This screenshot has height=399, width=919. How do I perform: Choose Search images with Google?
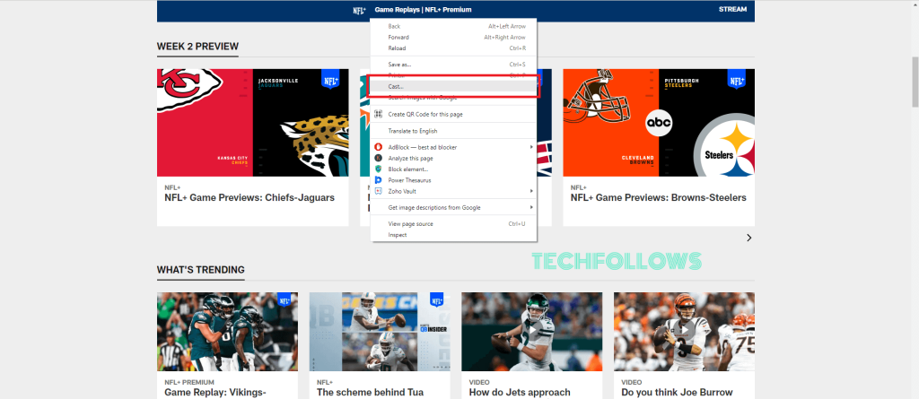pos(453,98)
